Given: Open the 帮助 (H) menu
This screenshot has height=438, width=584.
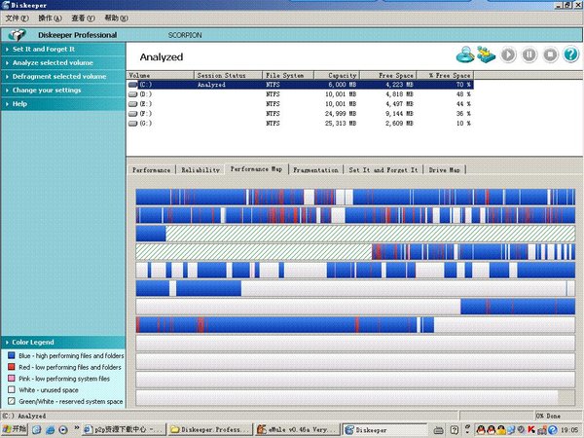Looking at the screenshot, I should click(x=116, y=18).
